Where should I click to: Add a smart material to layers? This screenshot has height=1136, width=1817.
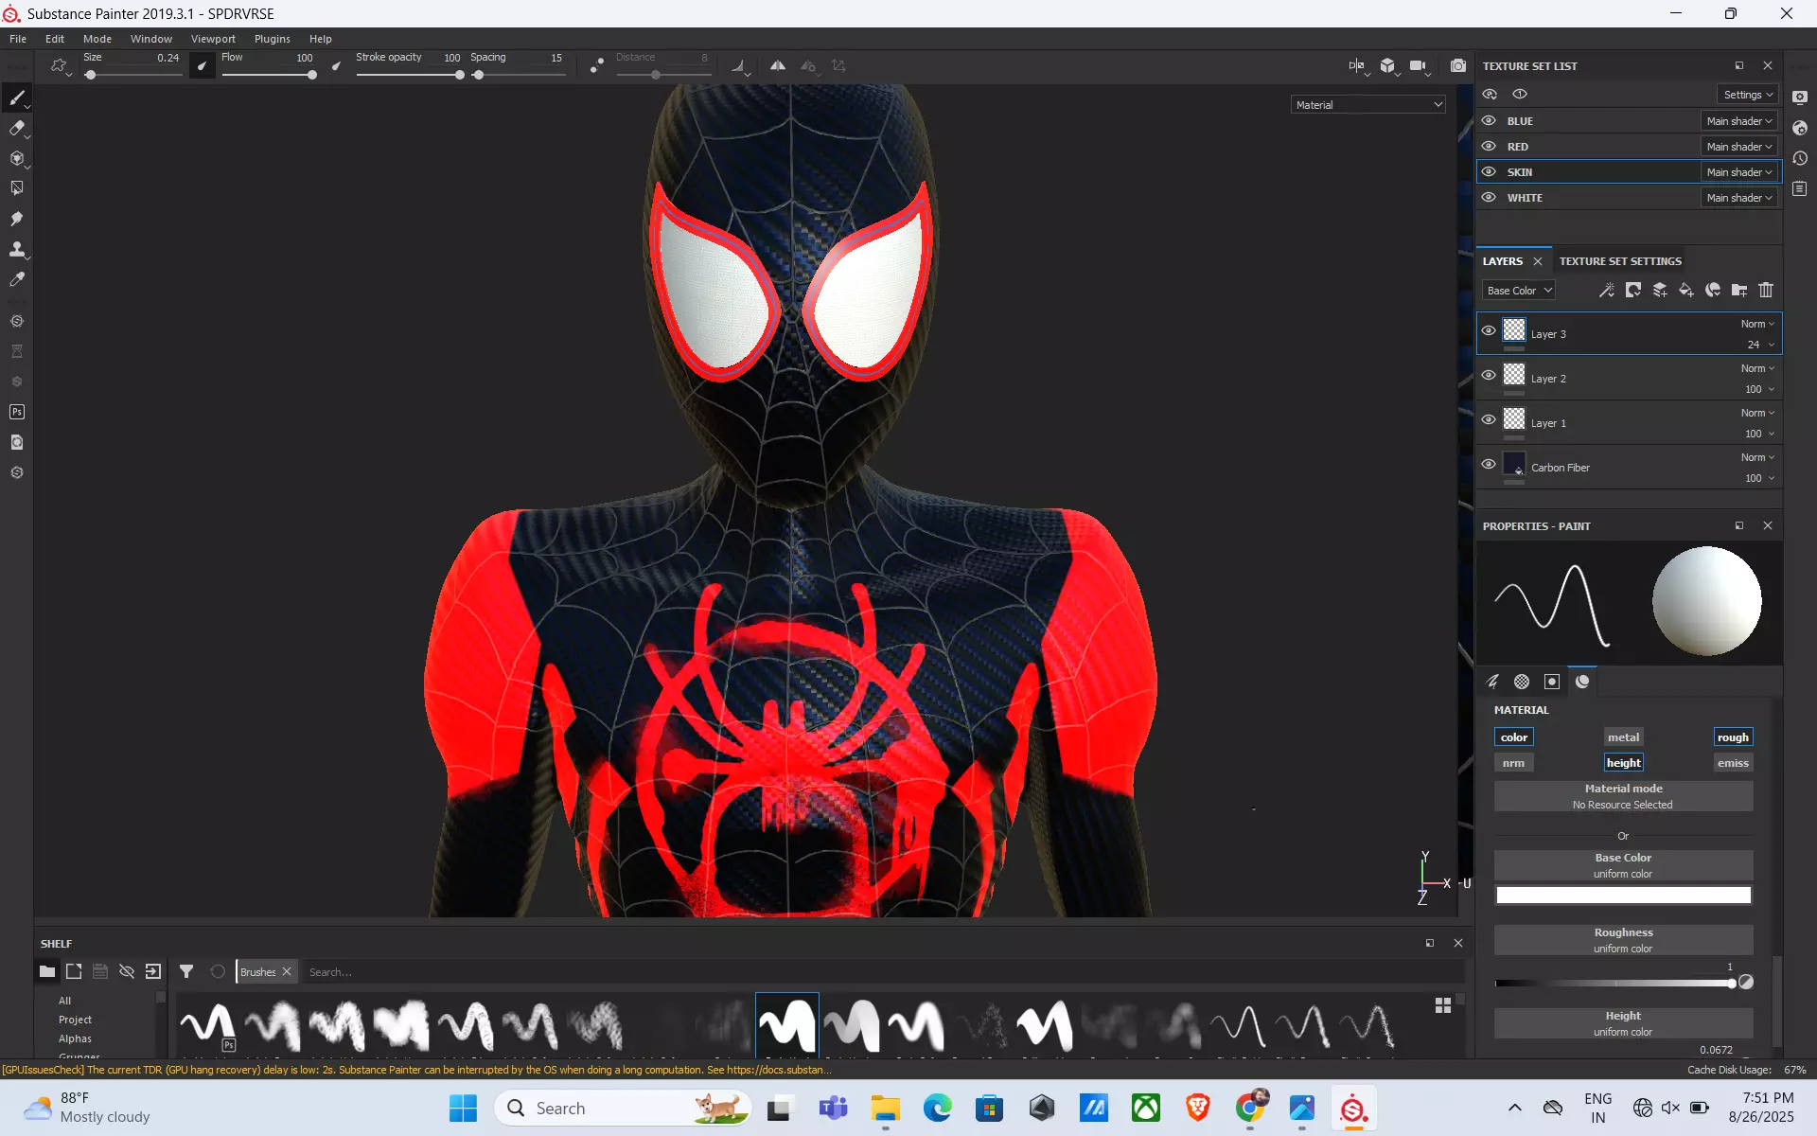1713,291
